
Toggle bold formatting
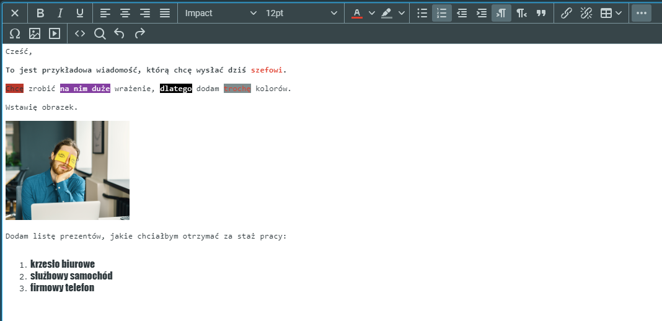tap(40, 13)
